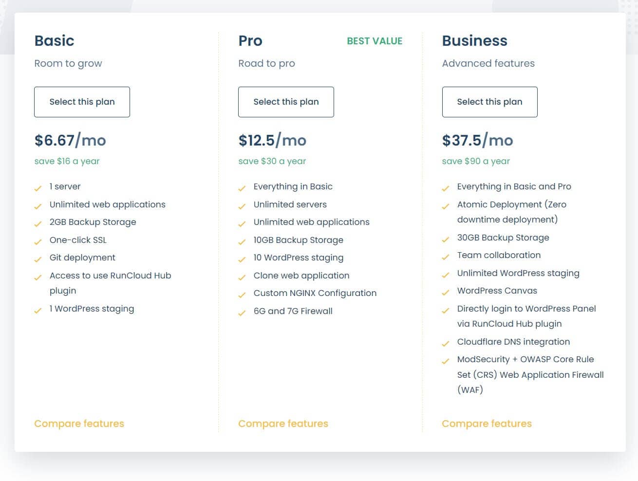The height and width of the screenshot is (481, 638).
Task: Click the '$6.67/mo' price text
Action: [70, 140]
